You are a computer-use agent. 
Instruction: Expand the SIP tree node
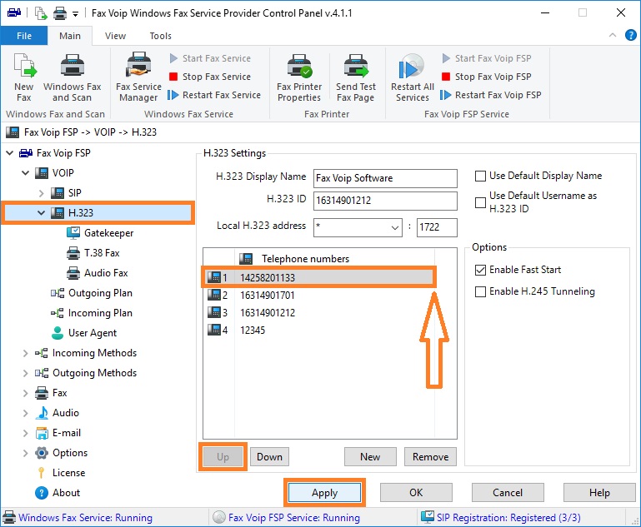click(42, 193)
